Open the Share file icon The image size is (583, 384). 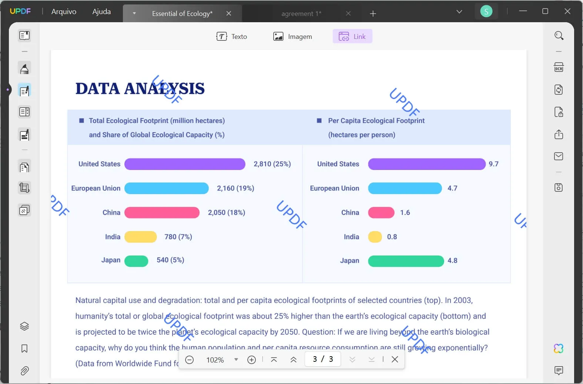pos(559,134)
